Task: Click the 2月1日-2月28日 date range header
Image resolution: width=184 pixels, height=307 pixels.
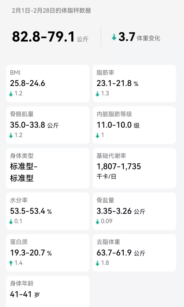Action: click(51, 11)
